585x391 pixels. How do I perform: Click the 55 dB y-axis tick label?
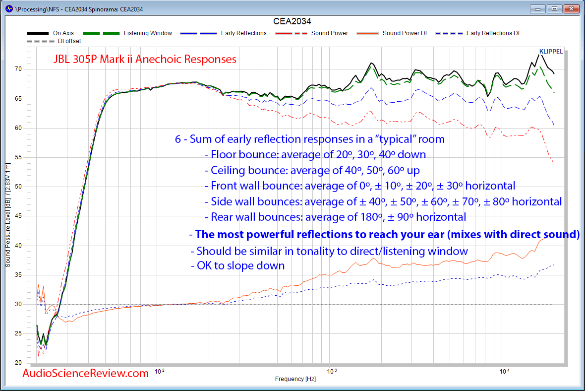pos(18,158)
